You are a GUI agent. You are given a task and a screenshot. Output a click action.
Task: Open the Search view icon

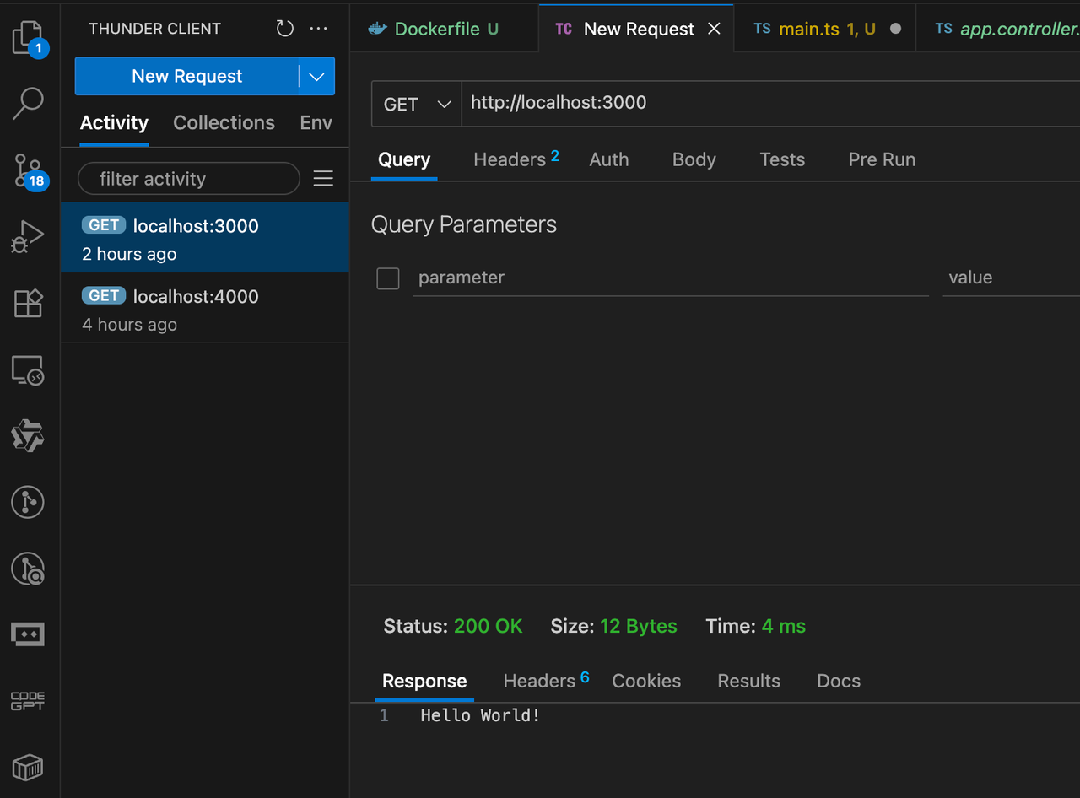pyautogui.click(x=28, y=103)
